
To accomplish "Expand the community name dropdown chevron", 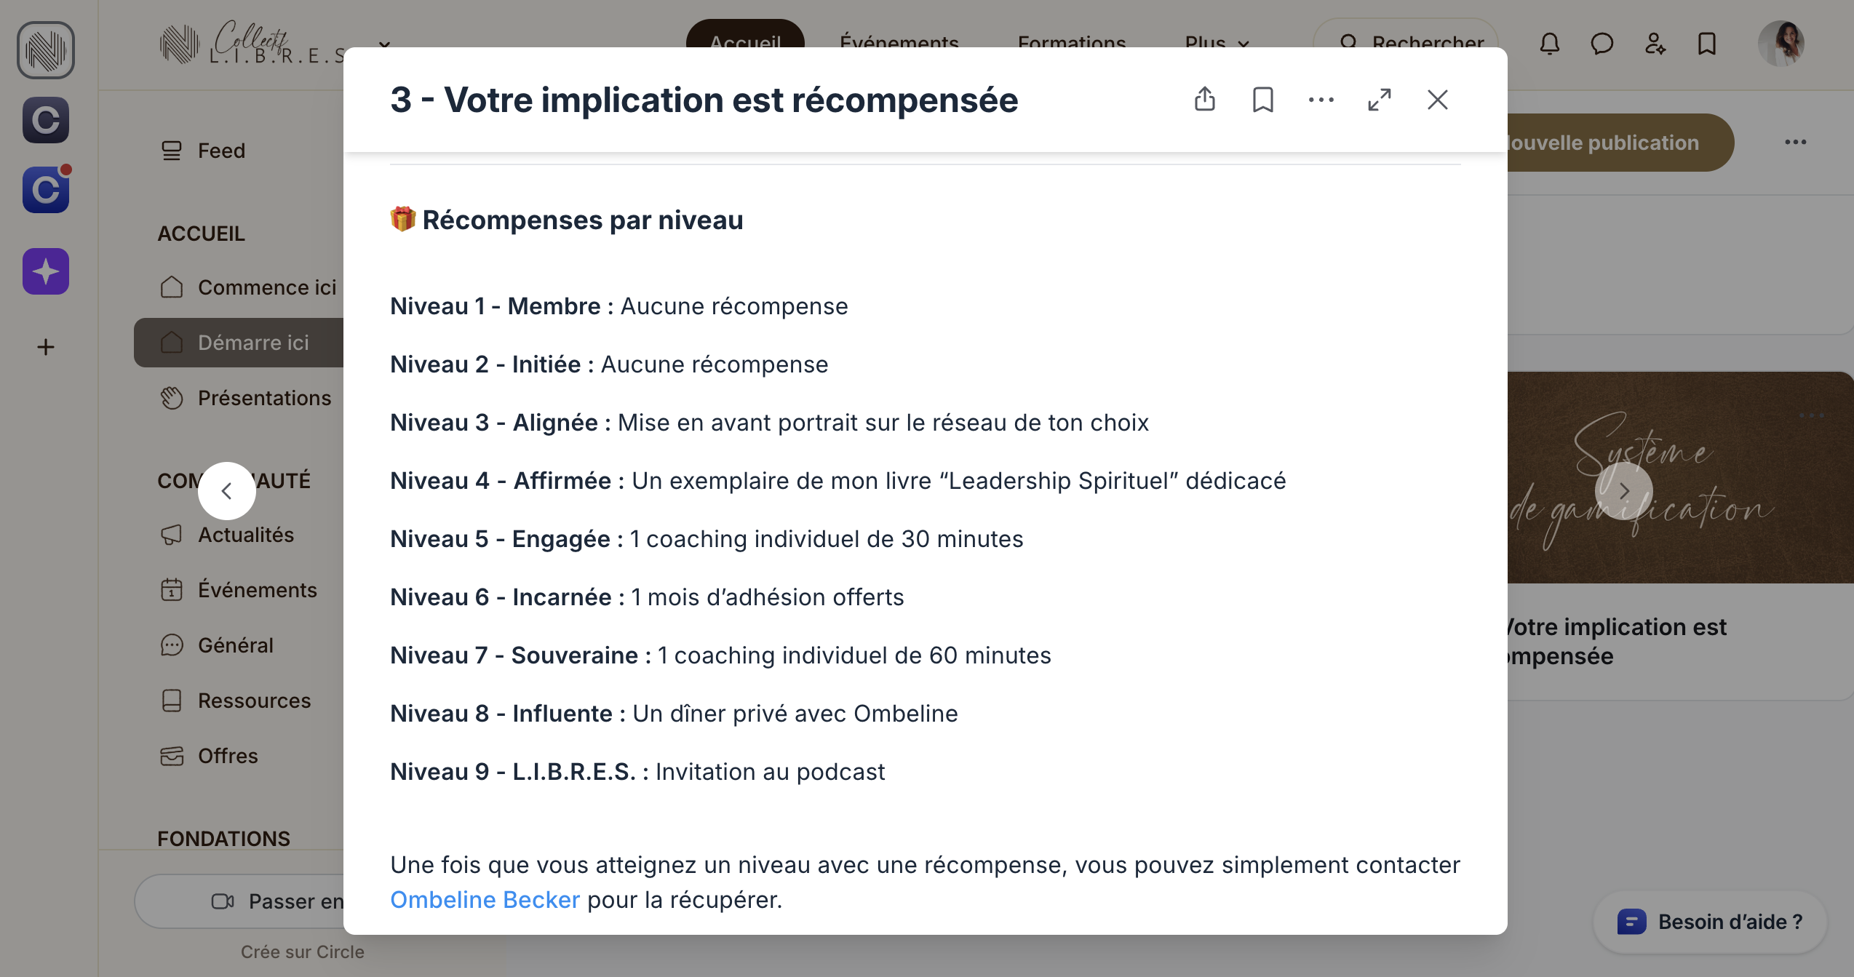I will 385,45.
